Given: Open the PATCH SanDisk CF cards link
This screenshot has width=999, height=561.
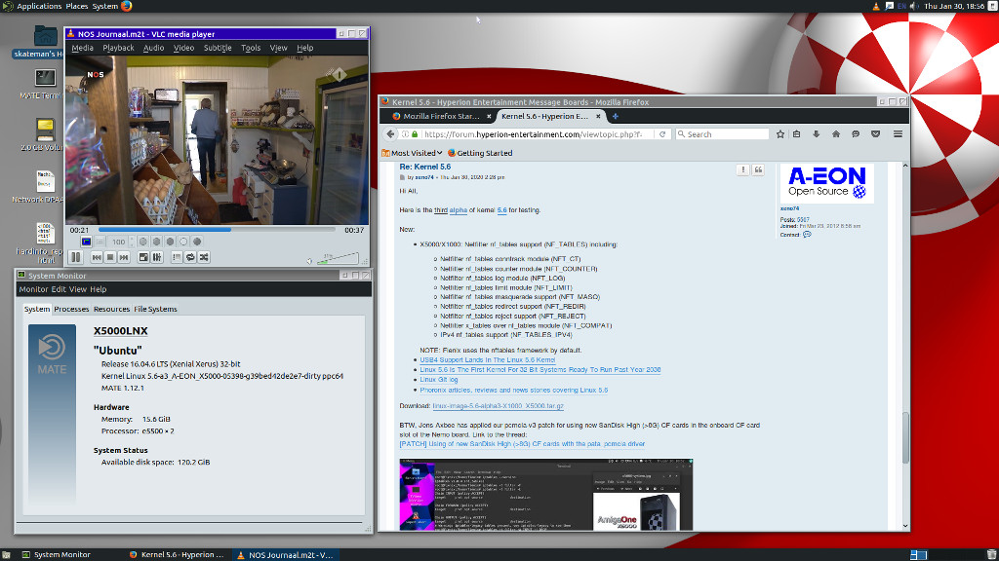Looking at the screenshot, I should [x=523, y=444].
